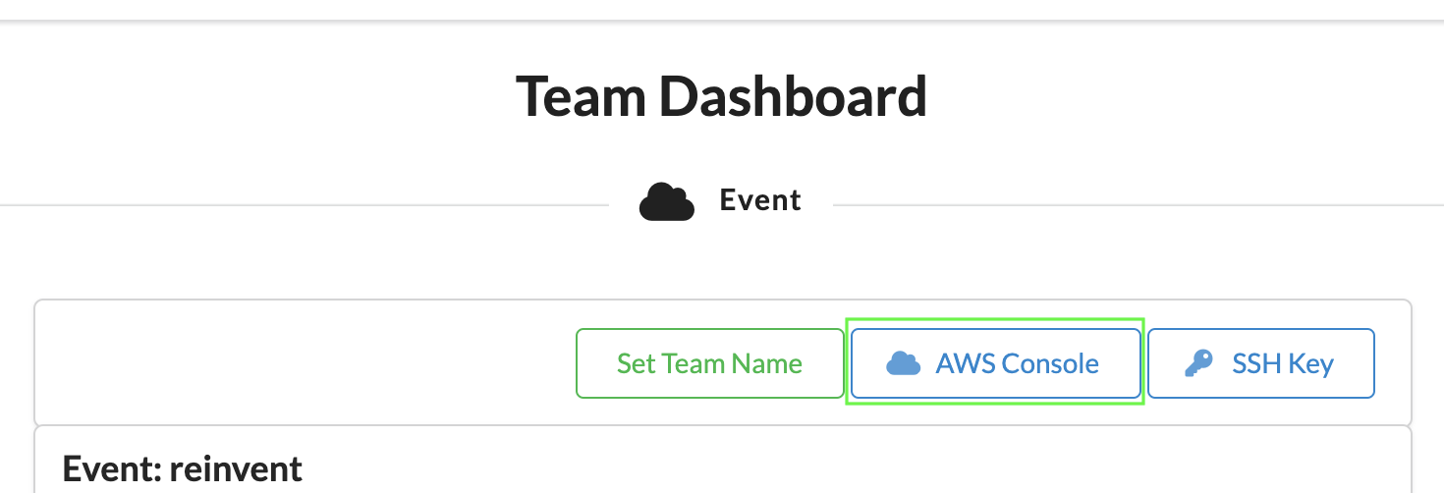Image resolution: width=1444 pixels, height=493 pixels.
Task: Click the Team Dashboard heading
Action: (721, 96)
